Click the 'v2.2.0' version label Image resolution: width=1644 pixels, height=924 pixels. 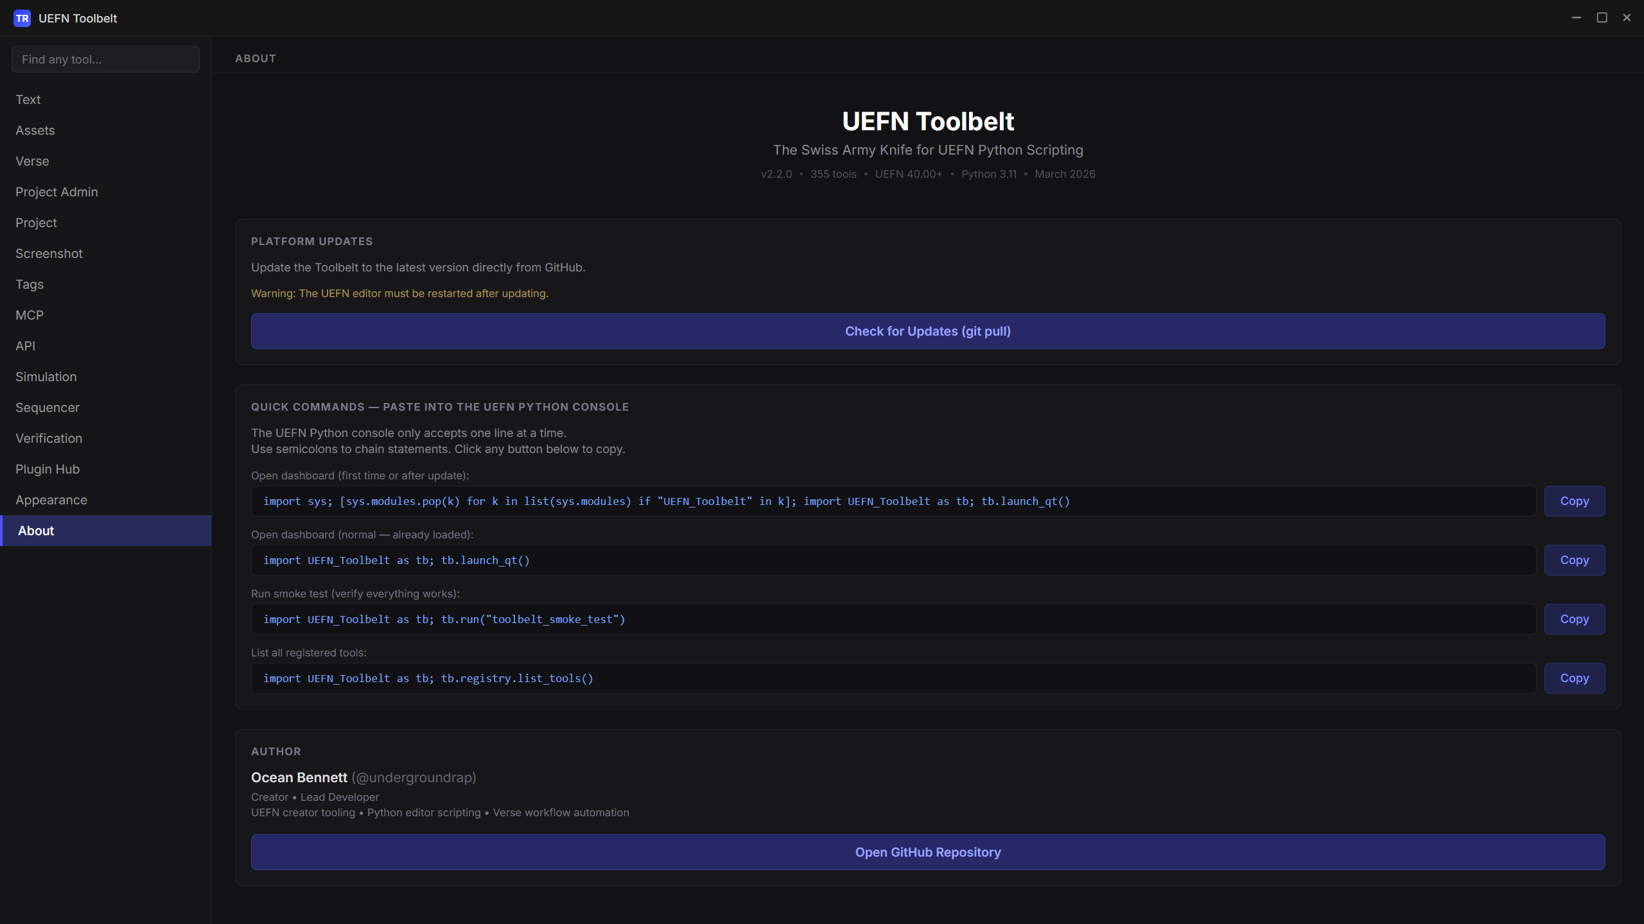pyautogui.click(x=776, y=174)
